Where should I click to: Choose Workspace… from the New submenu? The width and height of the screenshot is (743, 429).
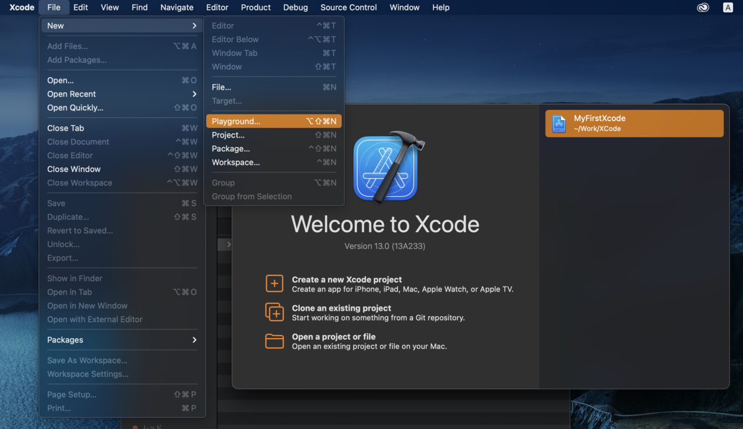(x=274, y=162)
